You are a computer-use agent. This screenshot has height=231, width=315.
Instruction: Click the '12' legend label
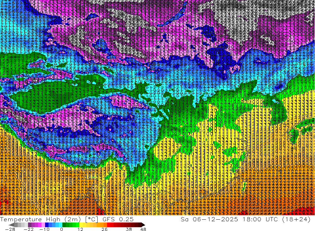pyautogui.click(x=80, y=229)
